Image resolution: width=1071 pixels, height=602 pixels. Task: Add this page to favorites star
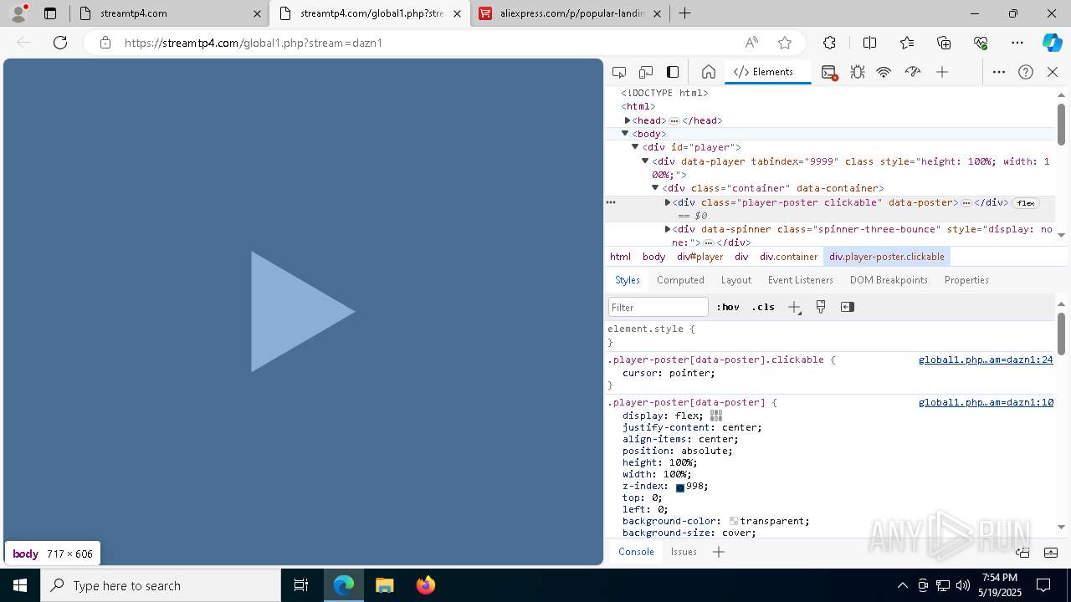[x=785, y=43]
